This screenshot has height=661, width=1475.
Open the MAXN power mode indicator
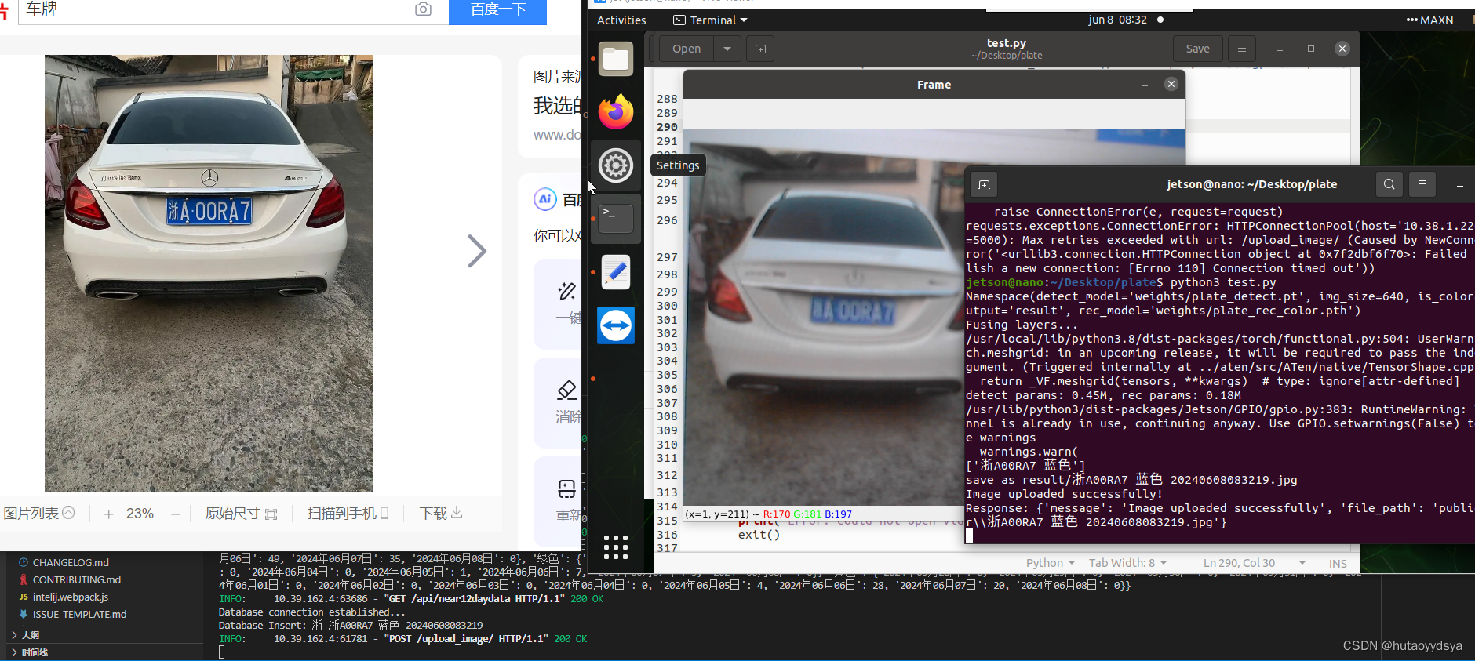[x=1430, y=20]
